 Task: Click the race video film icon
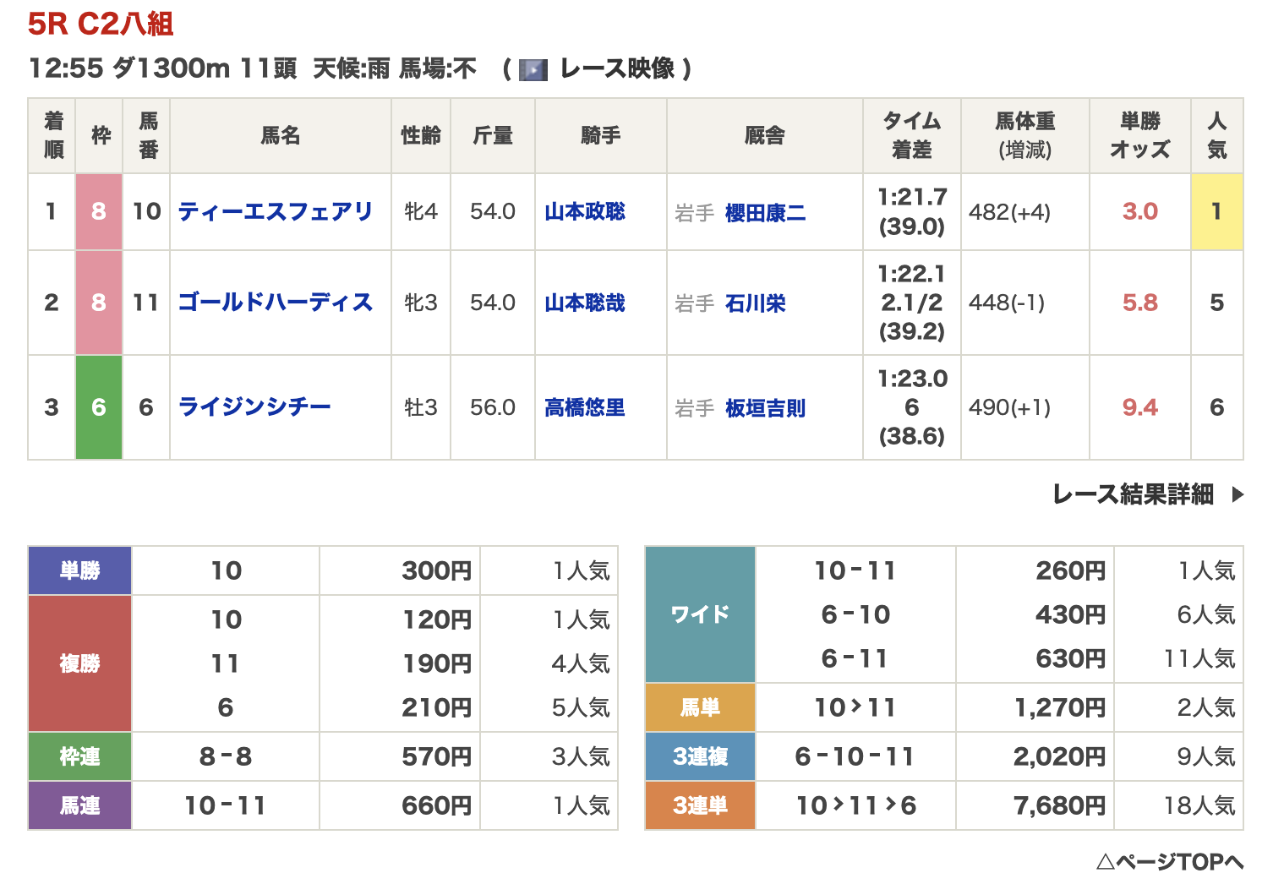tap(533, 69)
